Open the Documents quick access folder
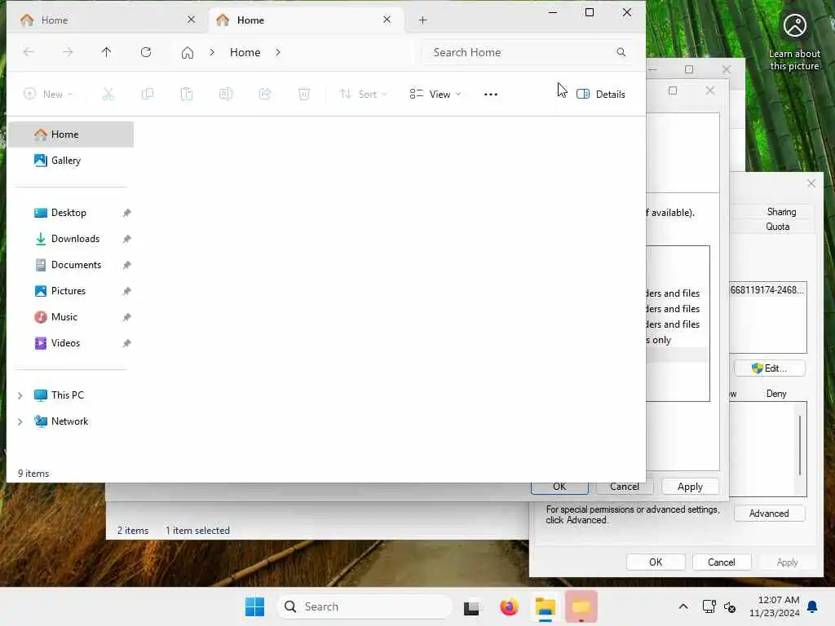 pyautogui.click(x=76, y=265)
